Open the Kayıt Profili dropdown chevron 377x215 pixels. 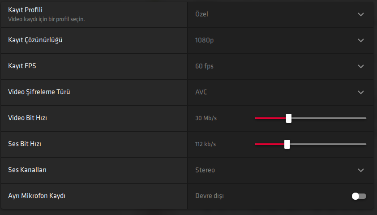[361, 14]
